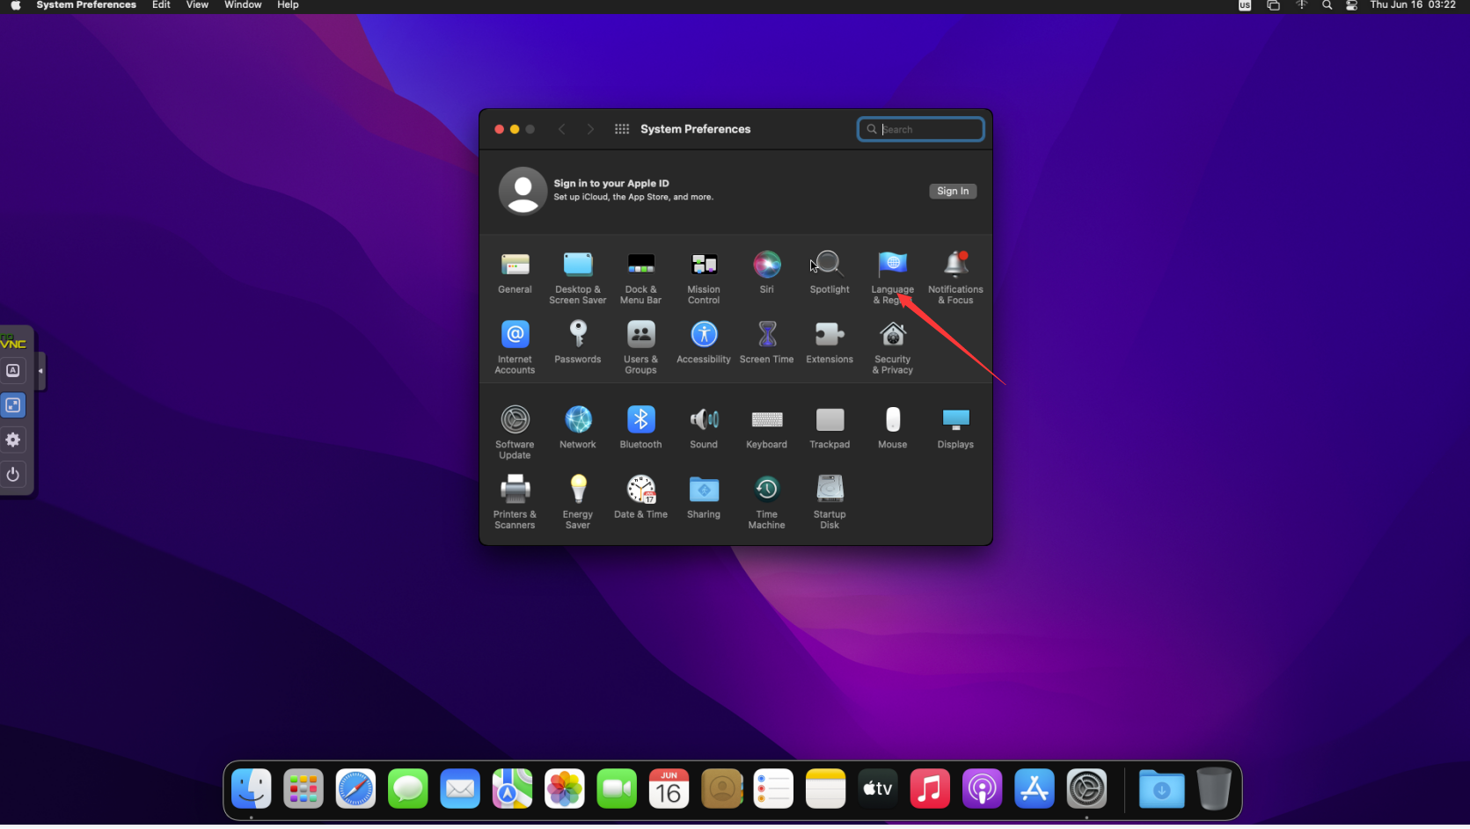Open Displays settings

[955, 428]
